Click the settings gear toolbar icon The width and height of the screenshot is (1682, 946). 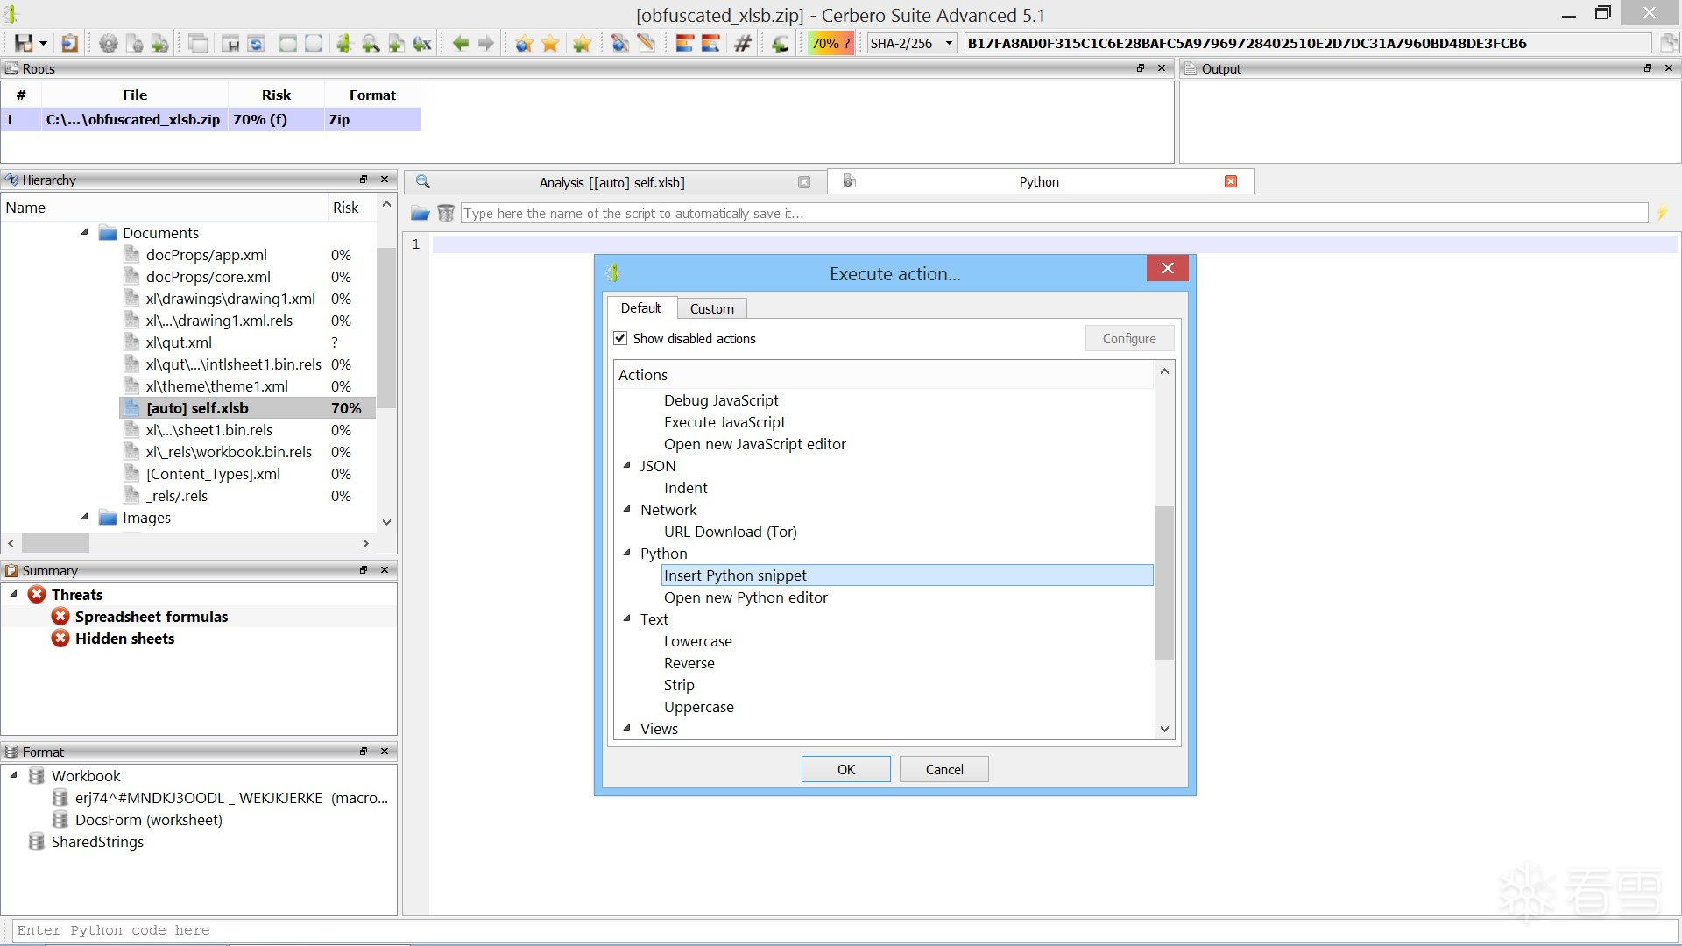tap(108, 43)
